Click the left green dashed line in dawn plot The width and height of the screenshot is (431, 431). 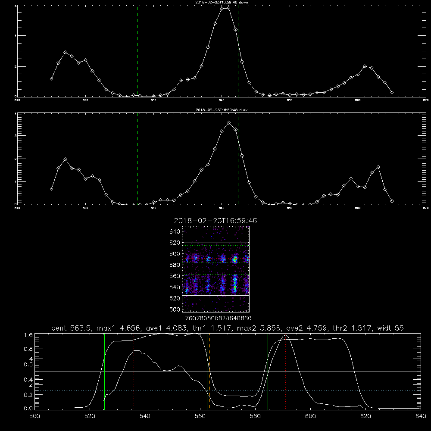coord(137,51)
